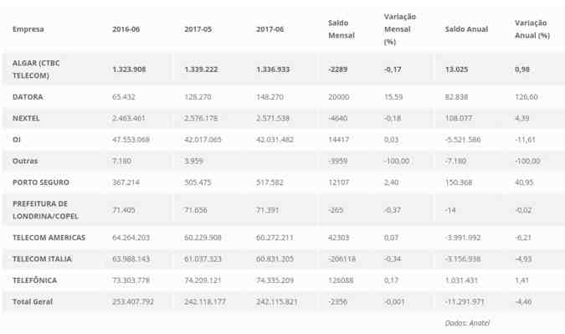Select the Variação Anual (%) header
The image size is (565, 334).
[x=532, y=29]
